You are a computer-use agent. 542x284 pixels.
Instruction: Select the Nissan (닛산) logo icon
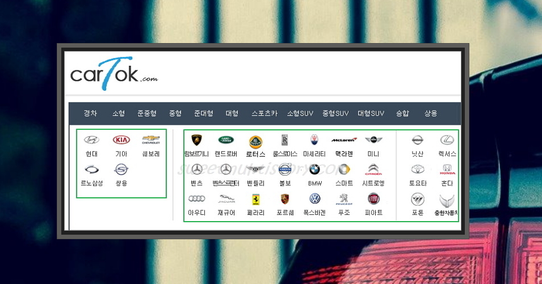(x=418, y=140)
